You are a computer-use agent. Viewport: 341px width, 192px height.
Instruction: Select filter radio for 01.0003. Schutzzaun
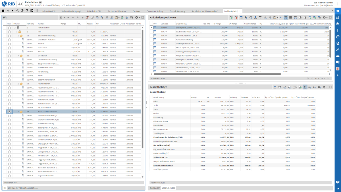pyautogui.click(x=9, y=48)
